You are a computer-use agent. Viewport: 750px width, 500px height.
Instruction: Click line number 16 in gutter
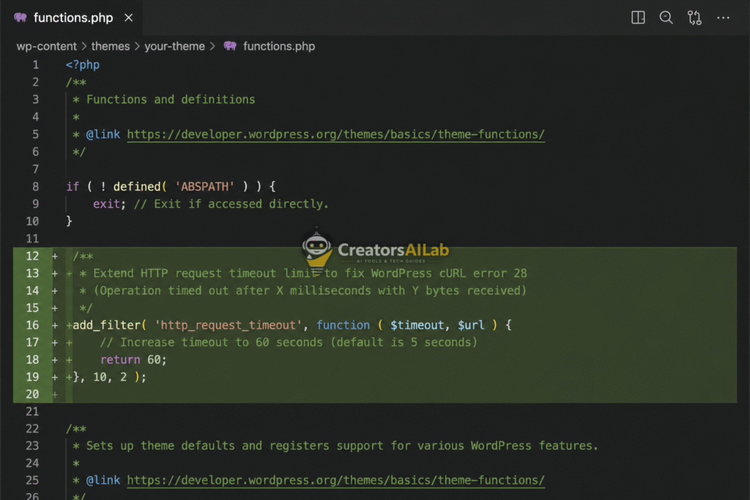pos(32,325)
